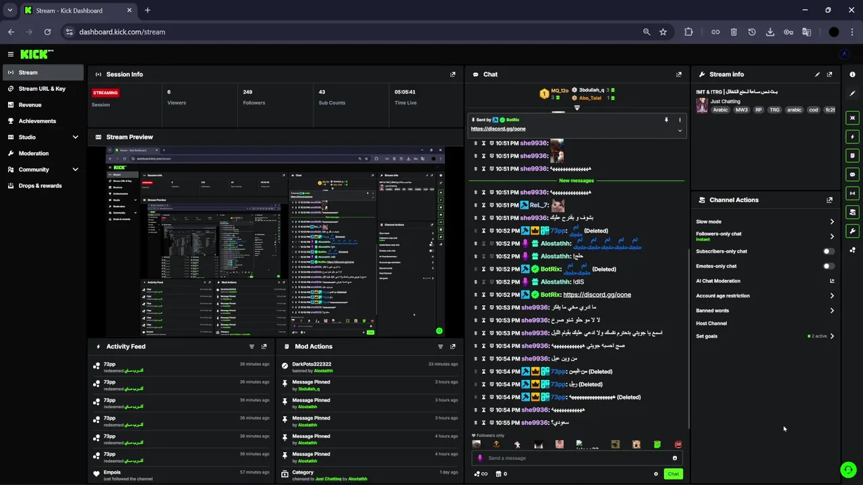Click the info icon on the right rail

coord(852,74)
